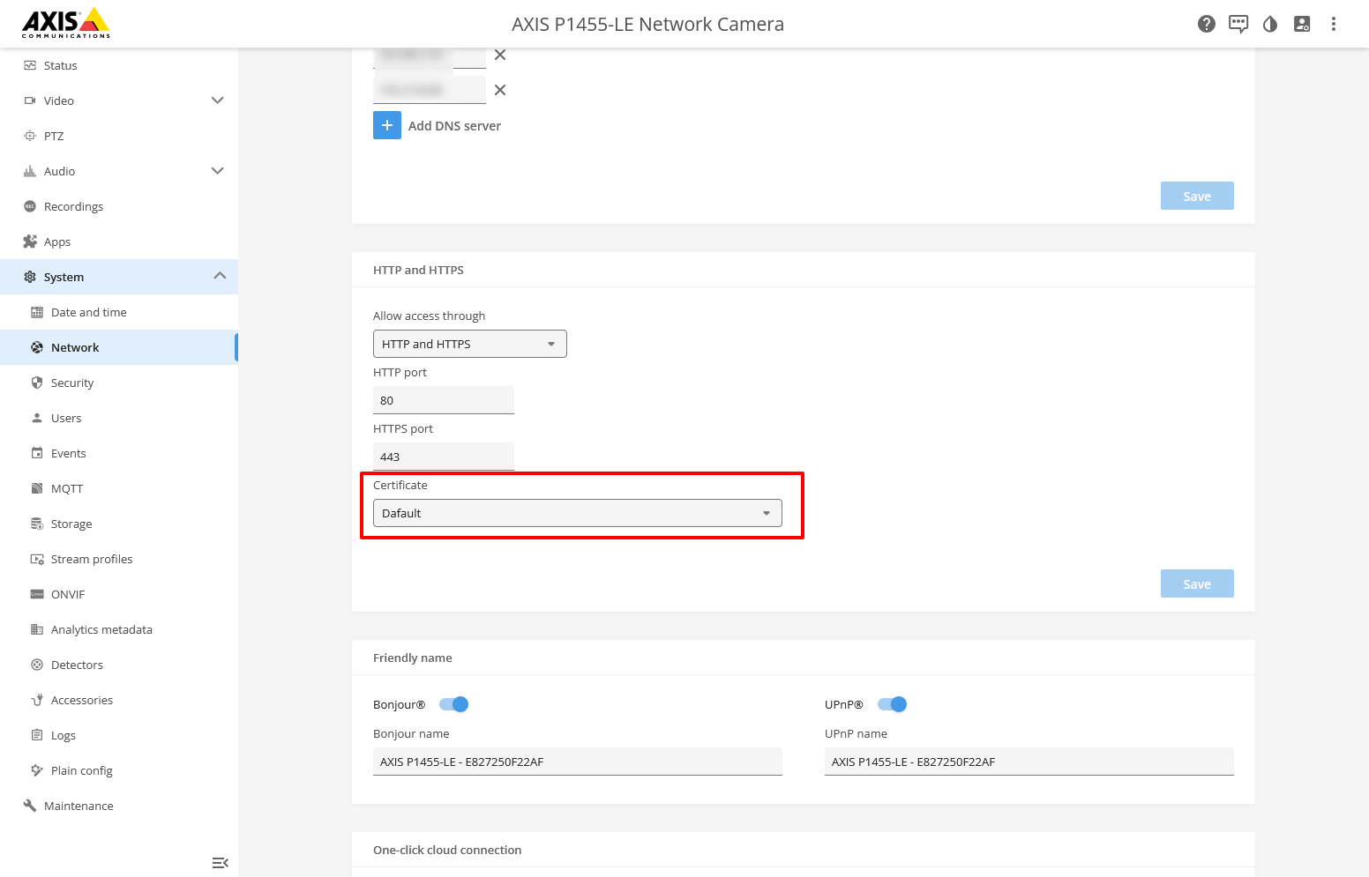Remove the second DNS server entry
Image resolution: width=1369 pixels, height=877 pixels.
coord(500,90)
